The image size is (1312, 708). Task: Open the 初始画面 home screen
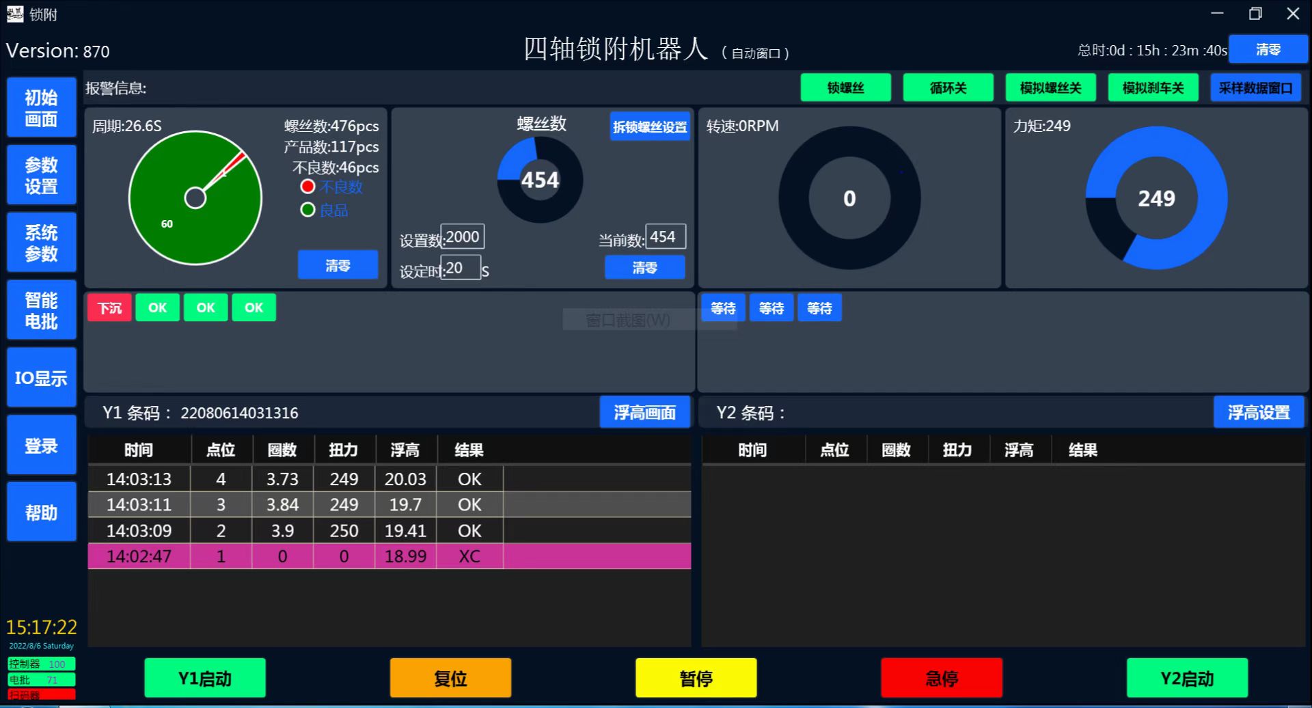(41, 108)
